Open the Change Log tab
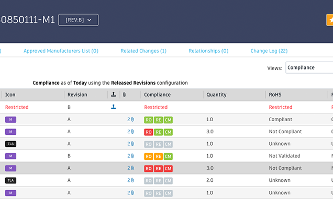 (x=269, y=51)
